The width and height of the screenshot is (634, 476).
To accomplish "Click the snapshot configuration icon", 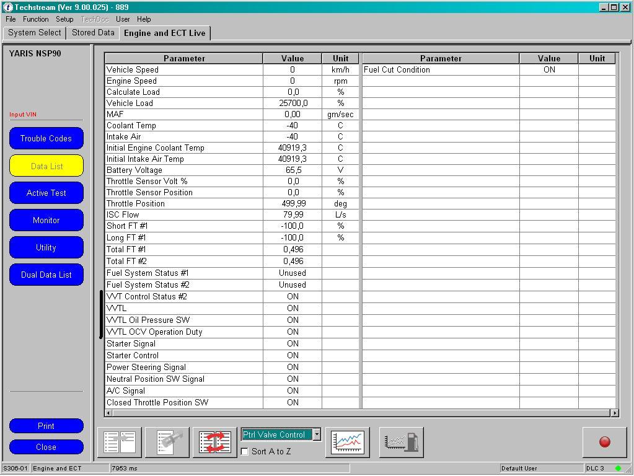I will [167, 443].
